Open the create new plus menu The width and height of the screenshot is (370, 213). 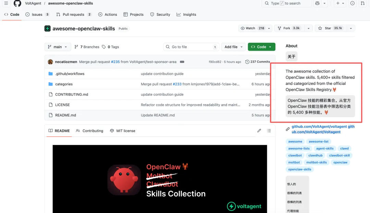point(340,3)
